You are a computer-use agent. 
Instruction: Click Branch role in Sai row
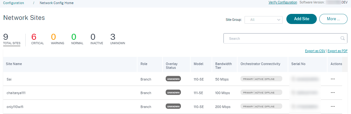(x=146, y=79)
